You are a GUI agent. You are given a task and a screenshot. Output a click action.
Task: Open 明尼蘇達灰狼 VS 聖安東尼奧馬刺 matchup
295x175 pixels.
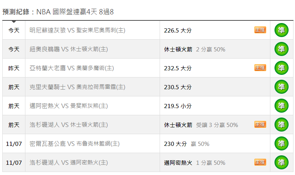[x=77, y=30]
